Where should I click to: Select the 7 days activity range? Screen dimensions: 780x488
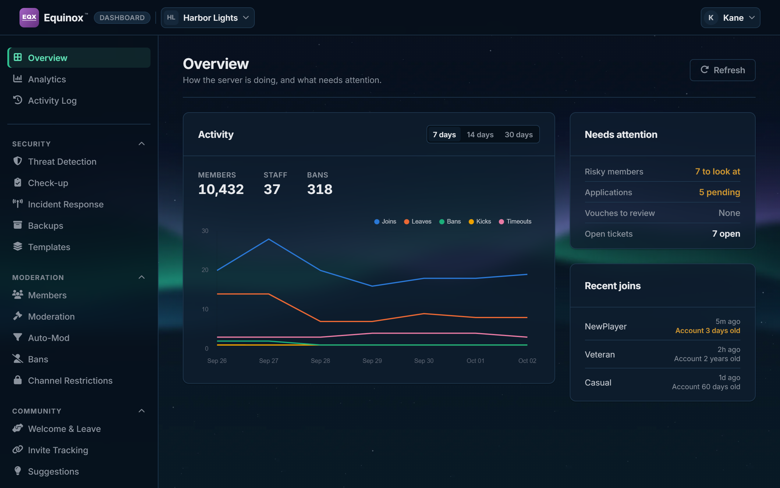444,135
